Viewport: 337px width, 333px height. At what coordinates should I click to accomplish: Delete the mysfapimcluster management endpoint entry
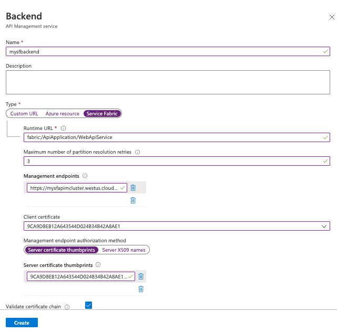[133, 188]
